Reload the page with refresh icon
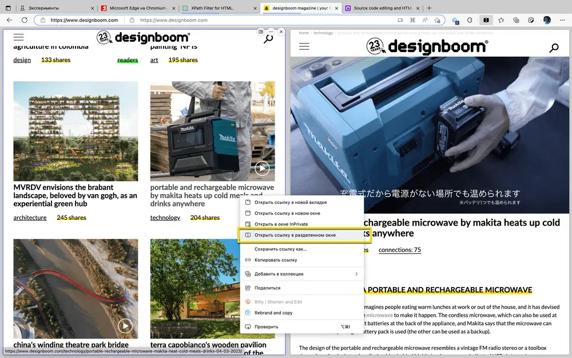 (25, 20)
